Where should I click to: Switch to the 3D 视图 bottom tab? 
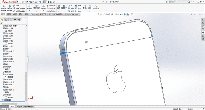[x=19, y=107]
